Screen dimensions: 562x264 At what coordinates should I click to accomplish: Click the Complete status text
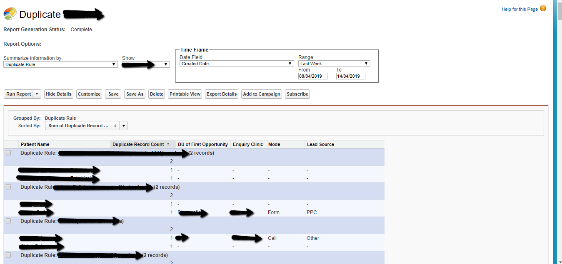(x=81, y=30)
